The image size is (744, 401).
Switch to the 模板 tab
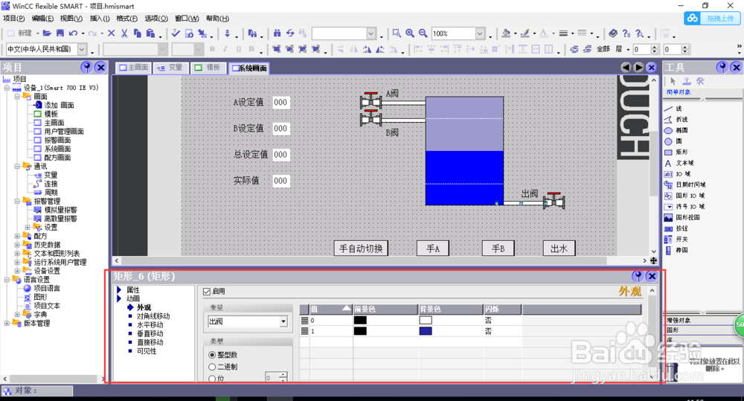point(208,68)
